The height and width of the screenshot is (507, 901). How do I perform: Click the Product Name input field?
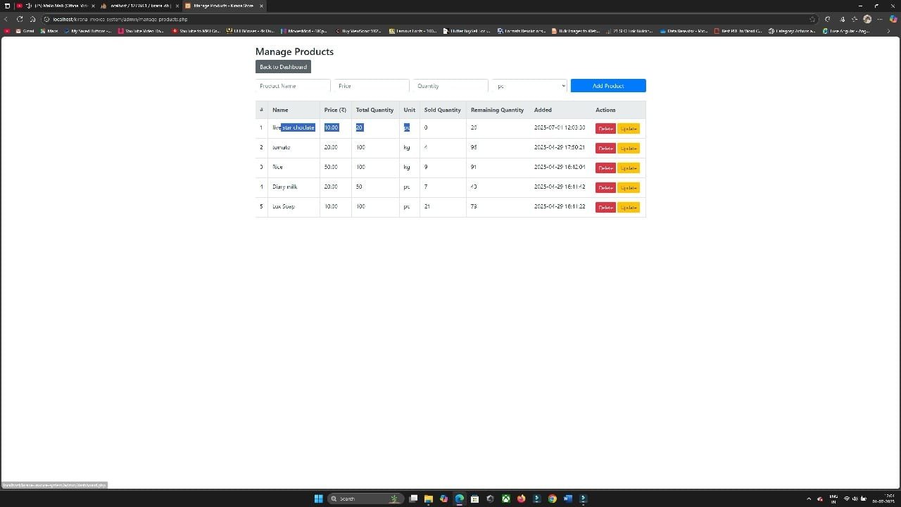point(293,86)
